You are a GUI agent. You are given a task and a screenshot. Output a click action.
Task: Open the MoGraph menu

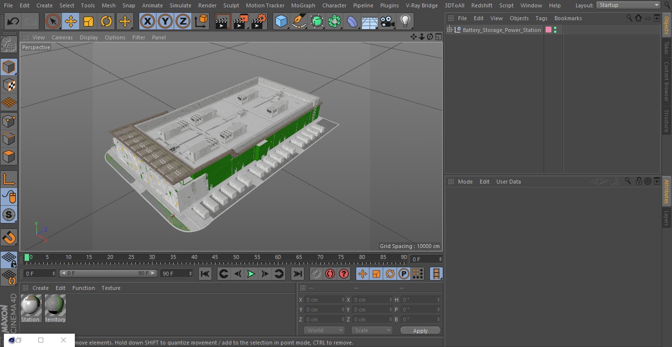[x=303, y=5]
